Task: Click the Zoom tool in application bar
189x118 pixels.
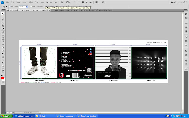Action: (87, 2)
